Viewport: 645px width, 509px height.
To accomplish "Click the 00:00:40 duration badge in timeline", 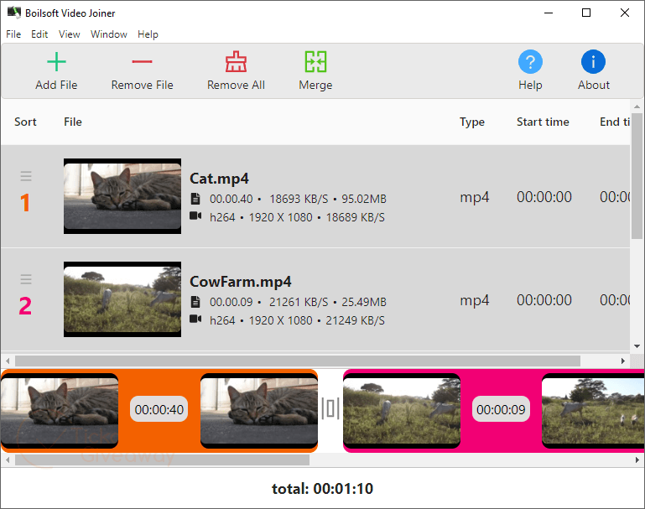I will click(x=159, y=409).
